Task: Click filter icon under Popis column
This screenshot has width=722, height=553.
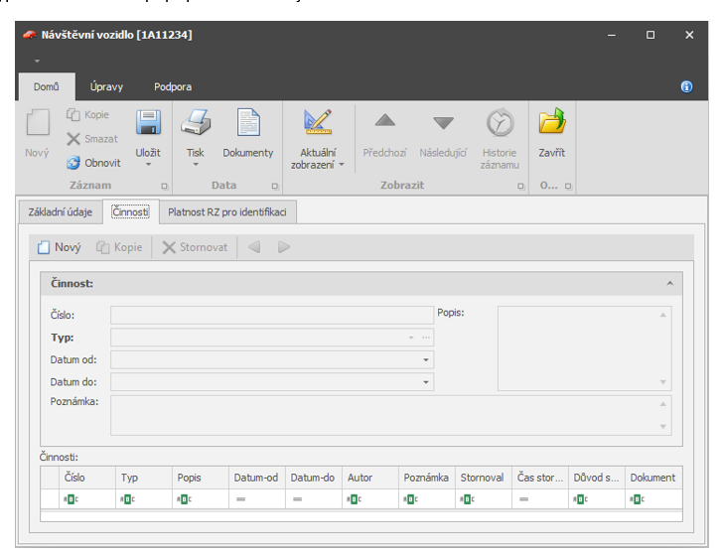Action: point(184,499)
